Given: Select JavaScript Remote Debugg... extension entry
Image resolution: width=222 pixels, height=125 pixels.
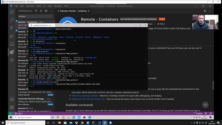Looking at the screenshot, I should tap(35, 101).
